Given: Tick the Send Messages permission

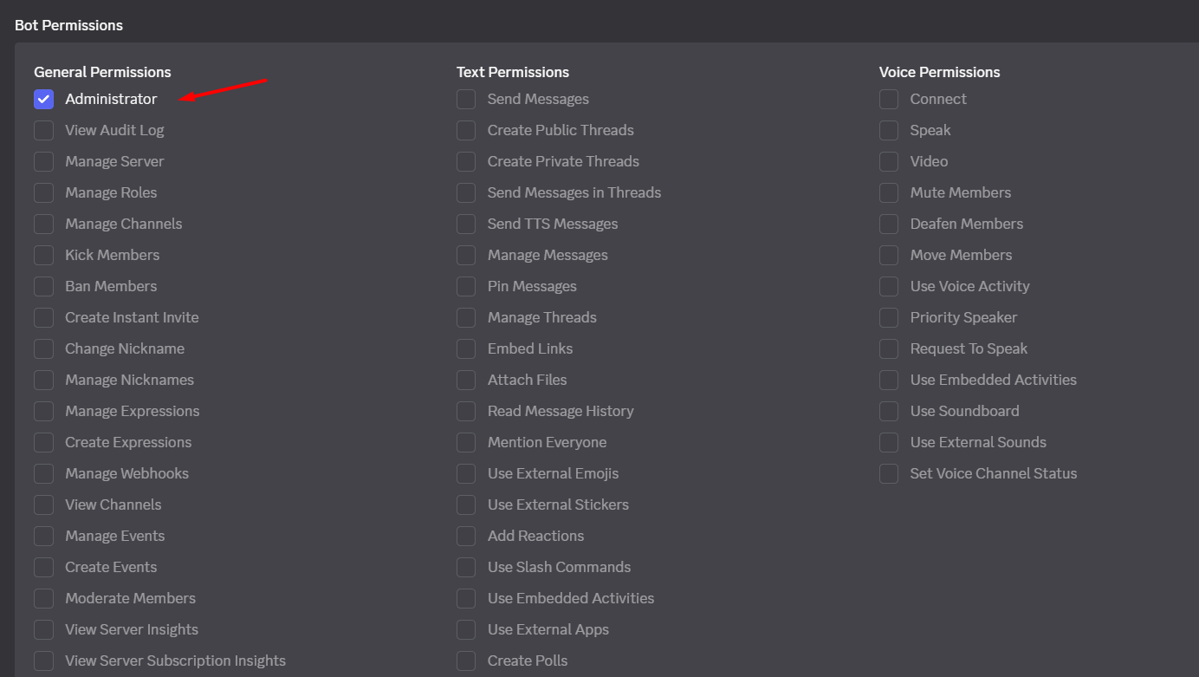Looking at the screenshot, I should click(x=466, y=99).
